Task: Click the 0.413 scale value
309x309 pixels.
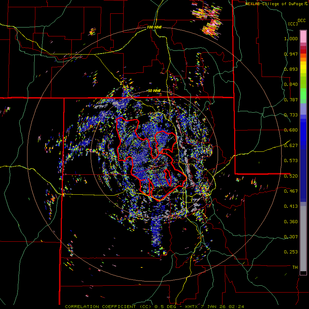Action: [x=291, y=206]
